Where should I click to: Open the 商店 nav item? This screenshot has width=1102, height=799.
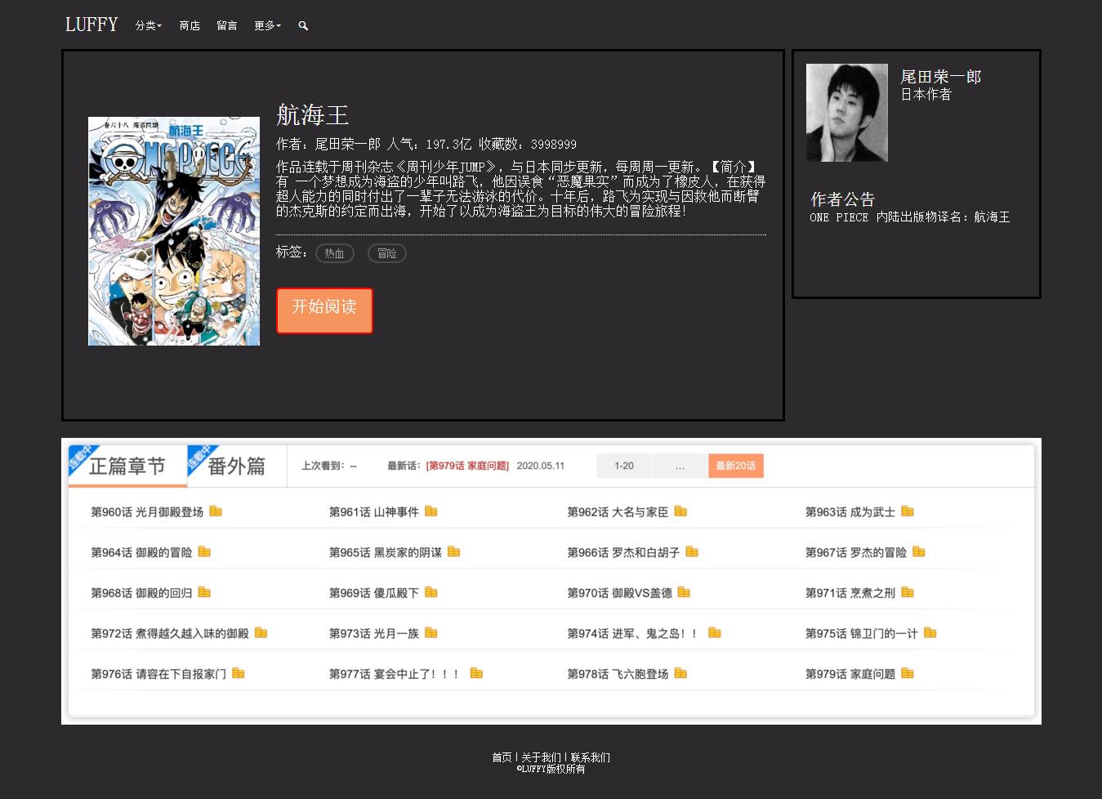tap(190, 26)
